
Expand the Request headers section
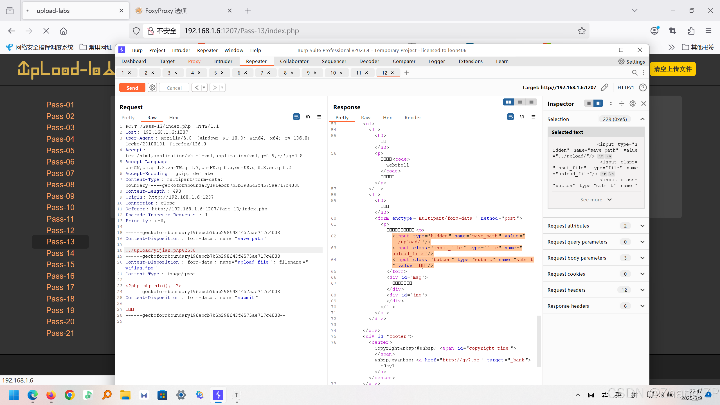[x=642, y=290]
